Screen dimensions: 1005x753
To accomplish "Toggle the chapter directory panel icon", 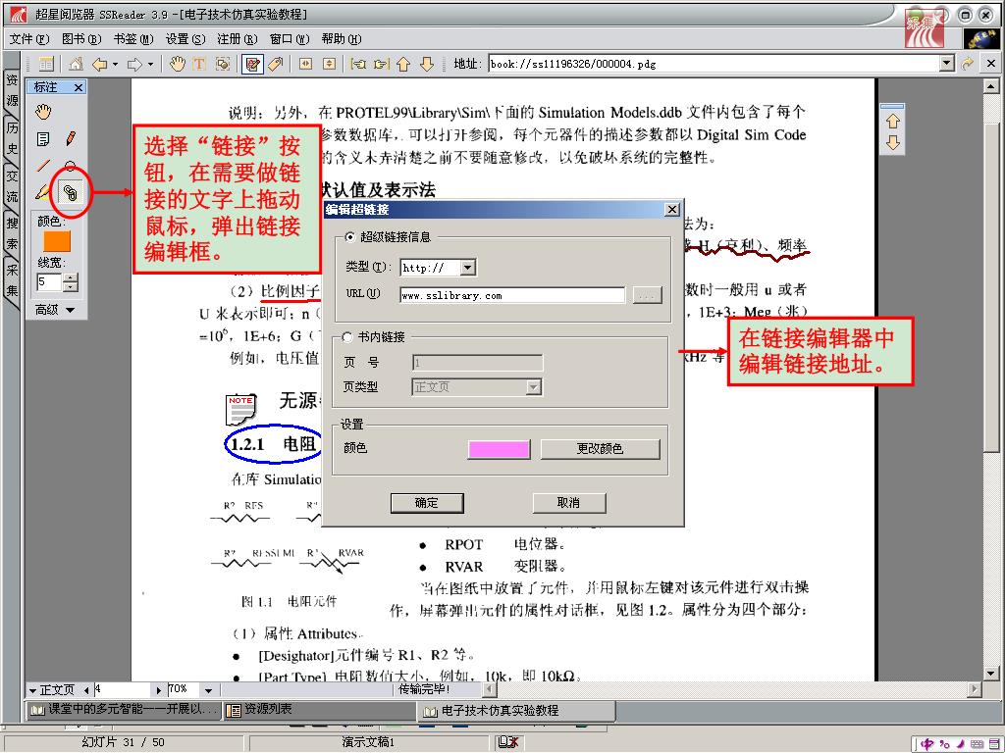I will tap(46, 64).
